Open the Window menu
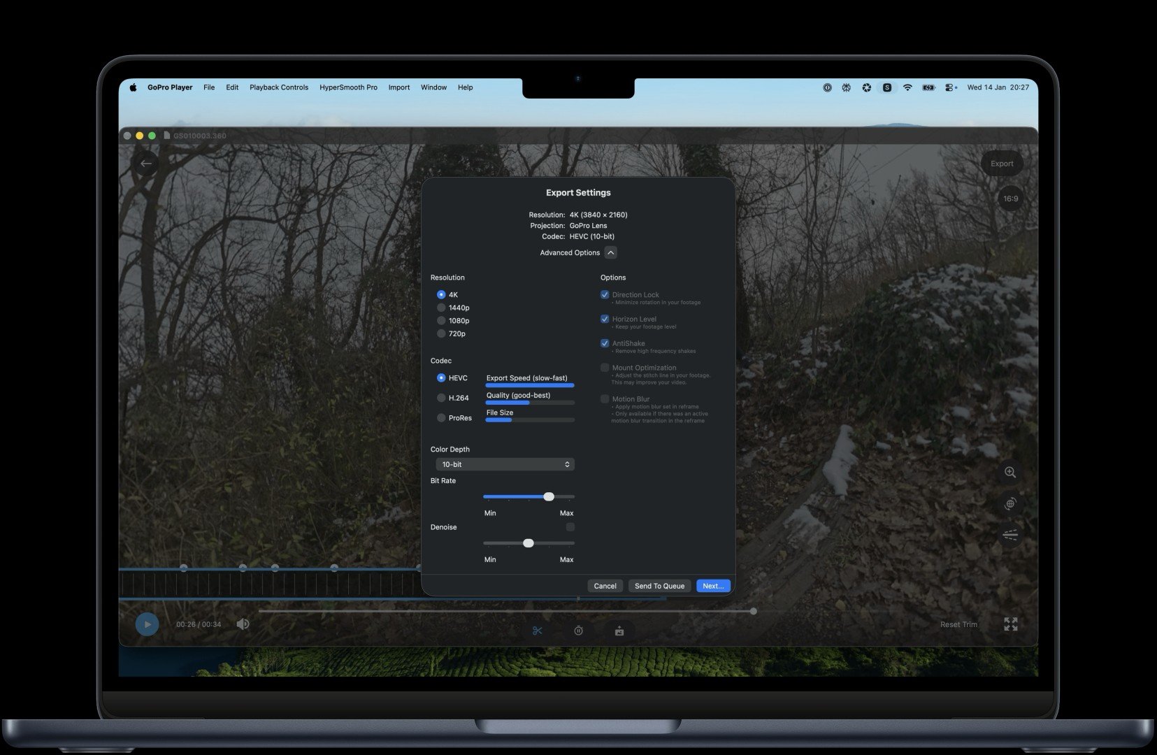This screenshot has height=755, width=1157. tap(433, 87)
